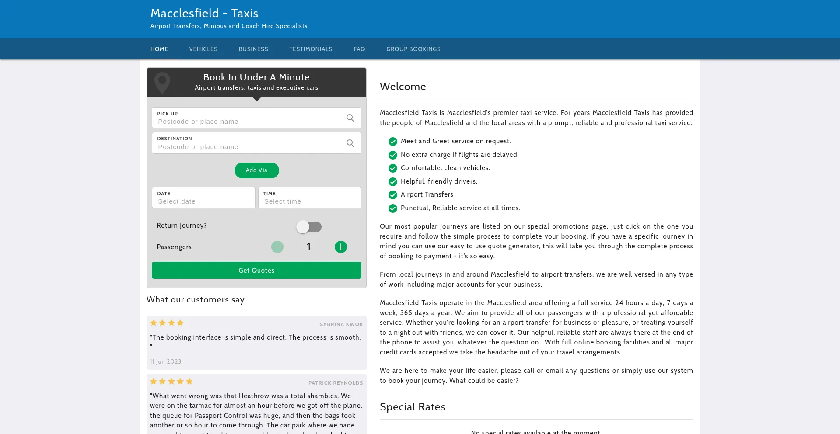Increase passengers with the plus icon
Screen dimensions: 840x434
tap(340, 247)
